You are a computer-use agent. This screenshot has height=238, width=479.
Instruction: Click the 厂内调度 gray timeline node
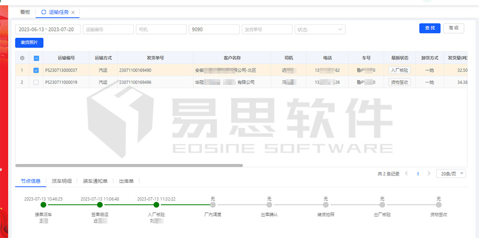(x=213, y=205)
